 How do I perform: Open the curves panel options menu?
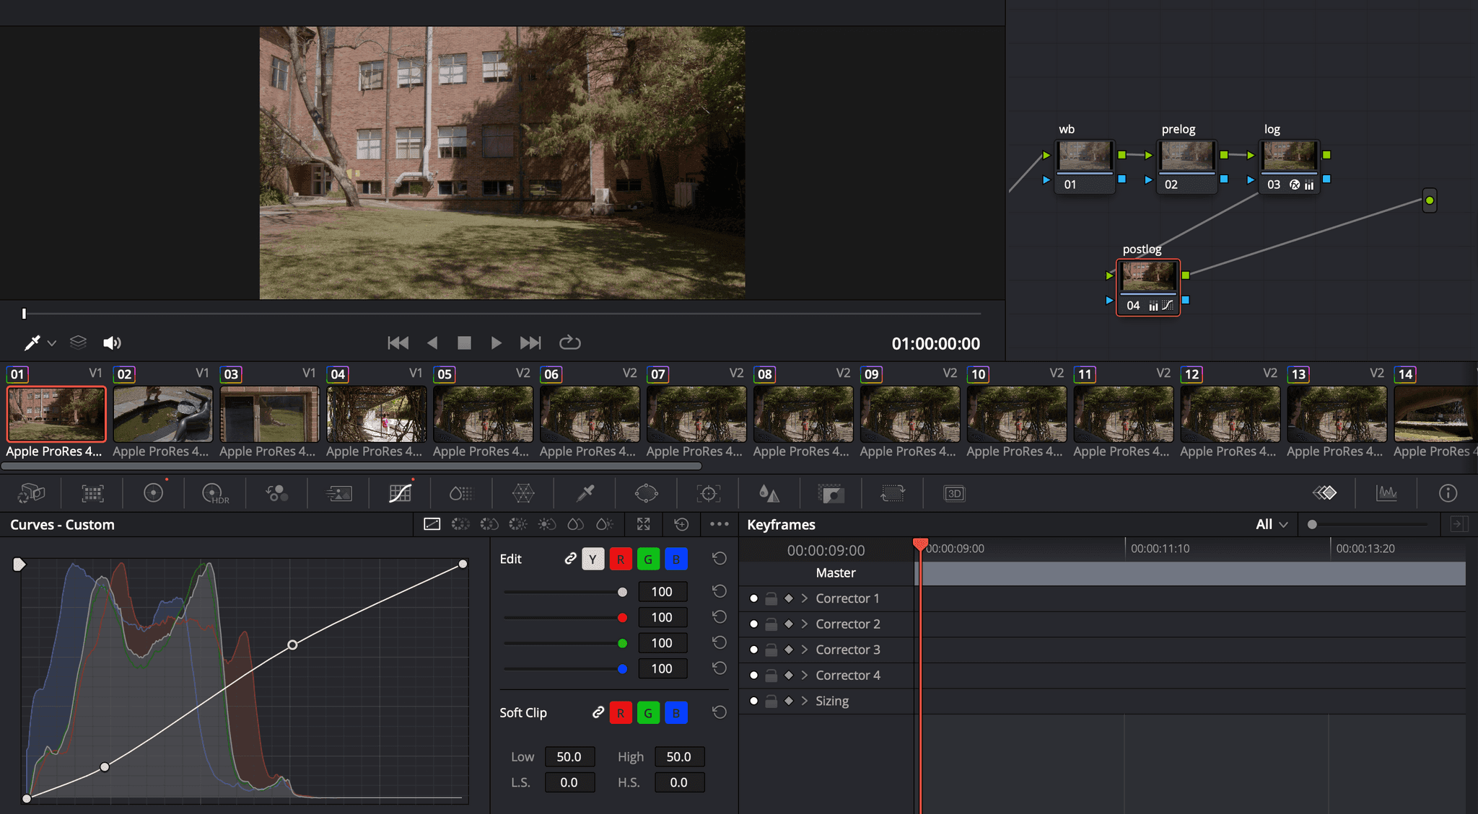pos(719,524)
